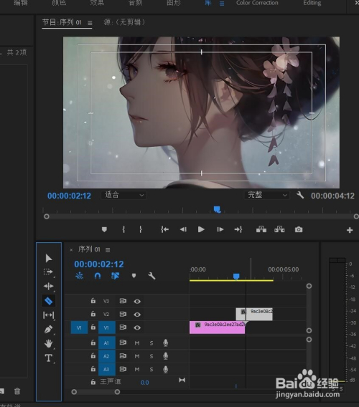Mute the A1 audio track

[x=137, y=343]
